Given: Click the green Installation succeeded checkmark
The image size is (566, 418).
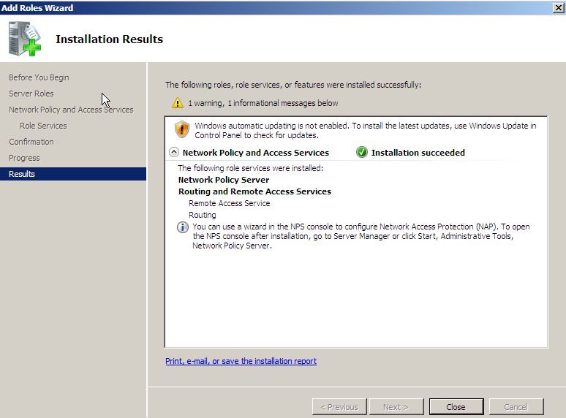Looking at the screenshot, I should point(362,152).
